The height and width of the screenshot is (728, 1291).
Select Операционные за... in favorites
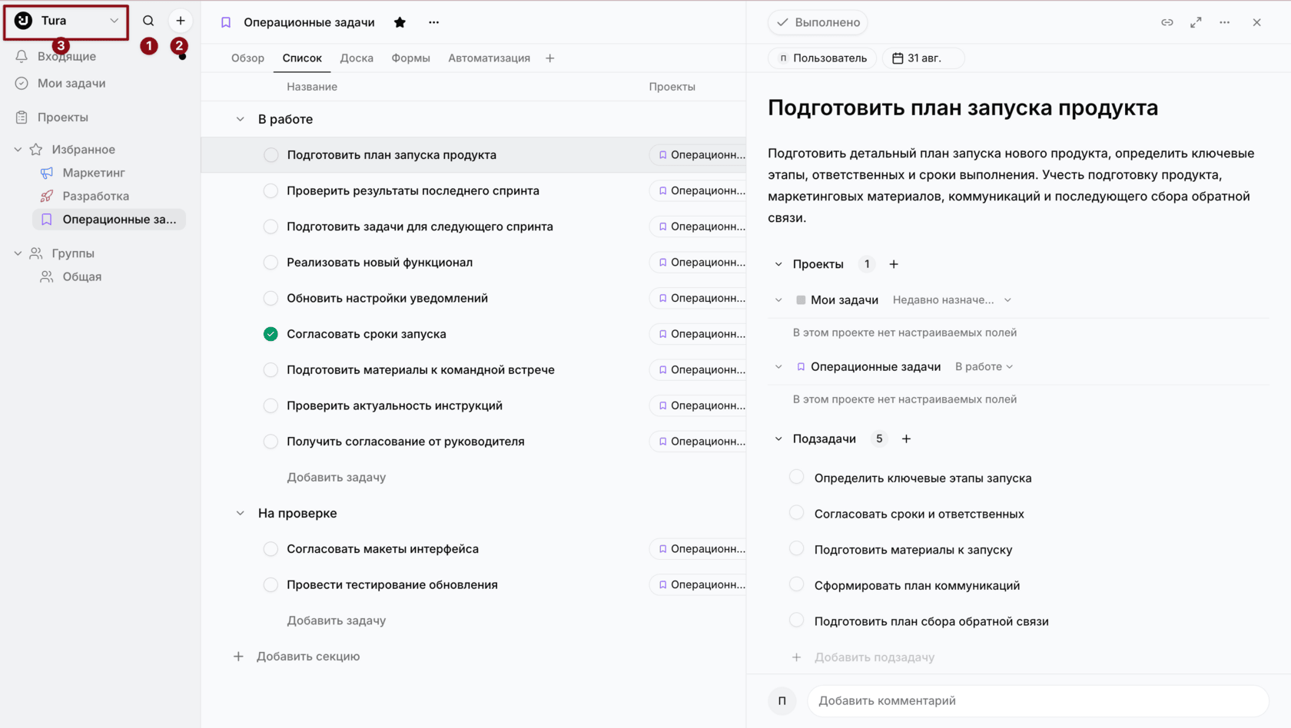[x=109, y=219]
